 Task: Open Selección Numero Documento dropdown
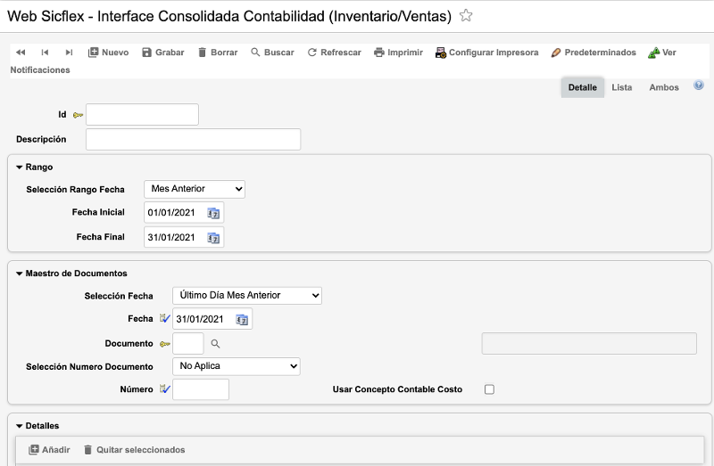tap(237, 366)
